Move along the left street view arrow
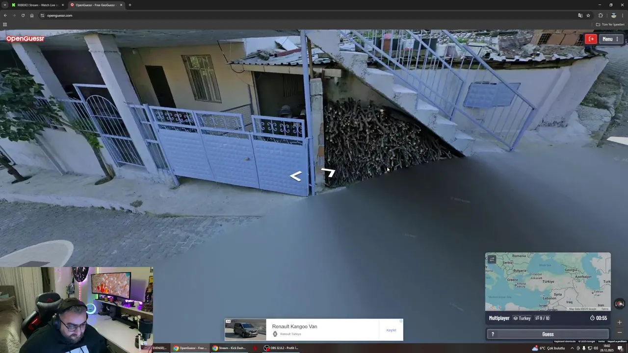628x353 pixels. 295,176
